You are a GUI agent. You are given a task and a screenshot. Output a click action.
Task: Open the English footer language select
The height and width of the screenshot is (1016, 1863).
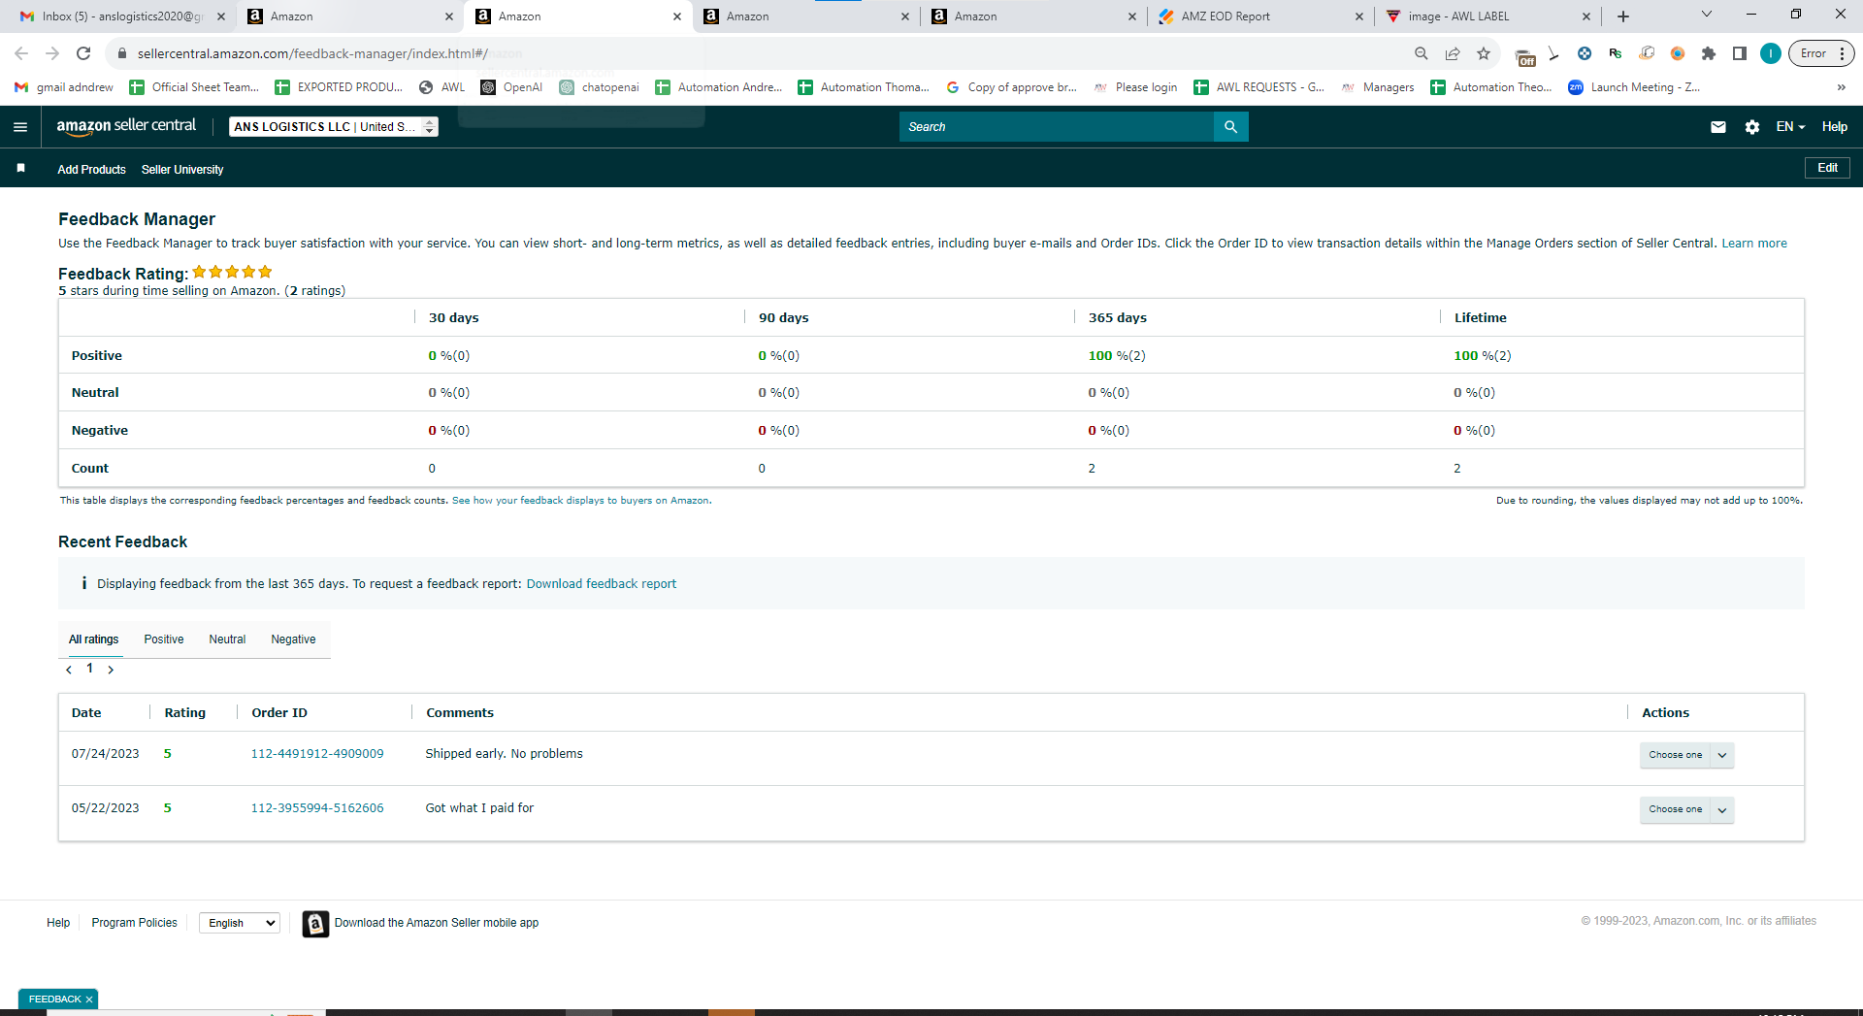point(240,923)
